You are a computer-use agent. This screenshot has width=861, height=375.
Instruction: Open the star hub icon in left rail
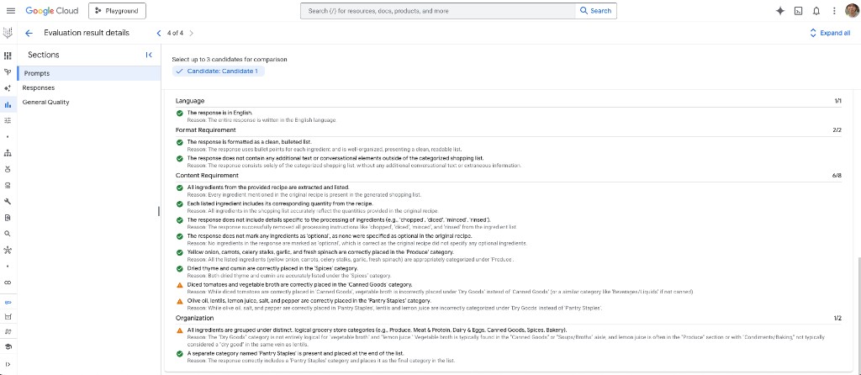pyautogui.click(x=8, y=250)
